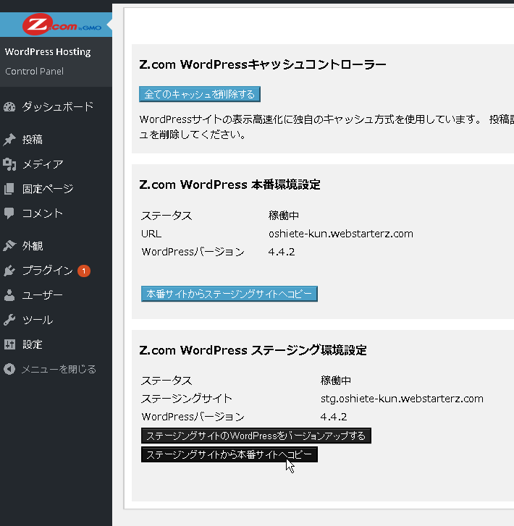The height and width of the screenshot is (526, 514).
Task: Click the wrench icon beside ツール
Action: pyautogui.click(x=9, y=320)
